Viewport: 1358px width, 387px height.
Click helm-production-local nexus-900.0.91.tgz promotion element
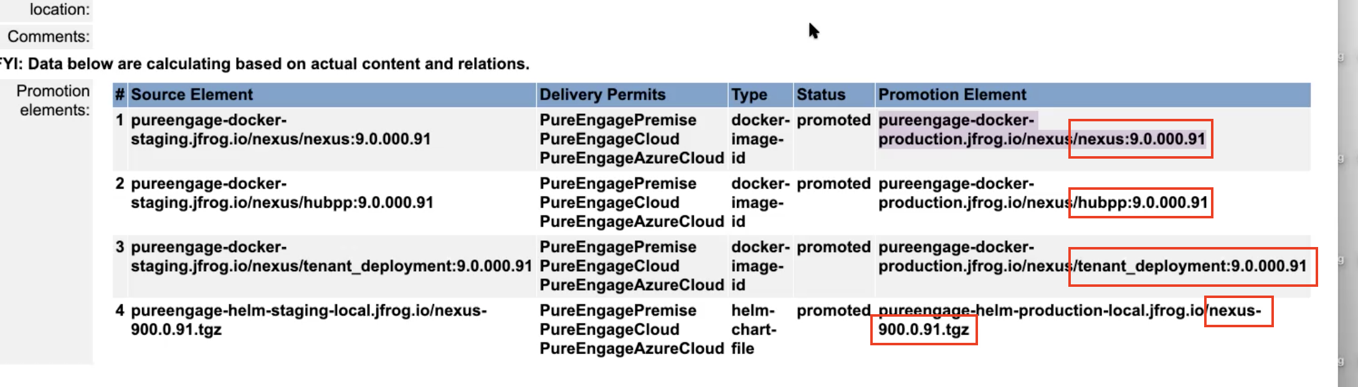point(1069,320)
